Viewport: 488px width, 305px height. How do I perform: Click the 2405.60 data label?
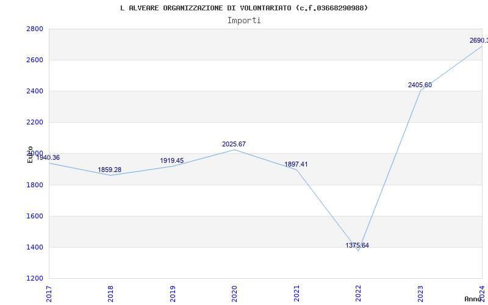point(420,85)
